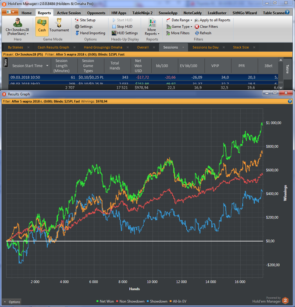Click Stop HUD
The image size is (295, 307).
click(122, 26)
